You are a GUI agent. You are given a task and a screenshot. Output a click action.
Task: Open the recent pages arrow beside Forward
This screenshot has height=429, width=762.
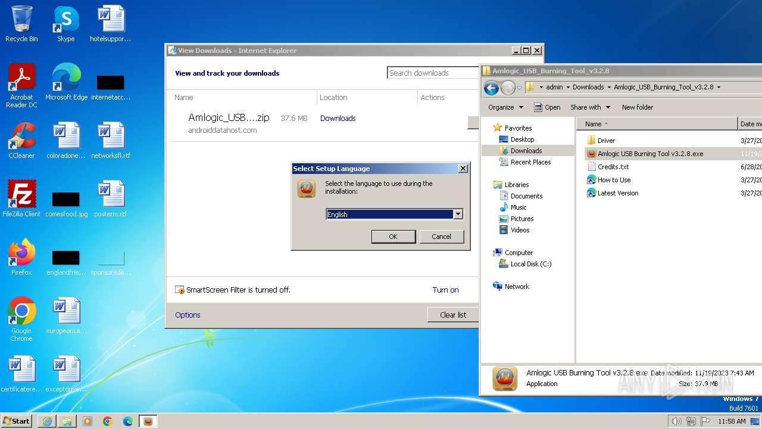pyautogui.click(x=519, y=88)
